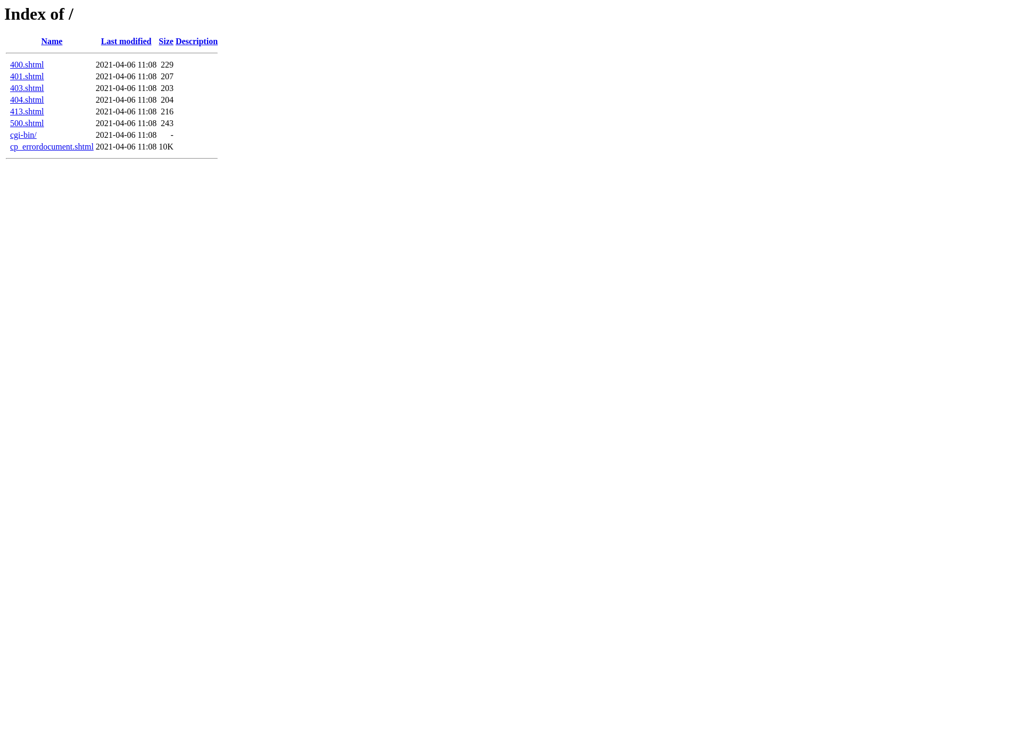Click the 400.shtml file link
1022x745 pixels.
pyautogui.click(x=27, y=64)
